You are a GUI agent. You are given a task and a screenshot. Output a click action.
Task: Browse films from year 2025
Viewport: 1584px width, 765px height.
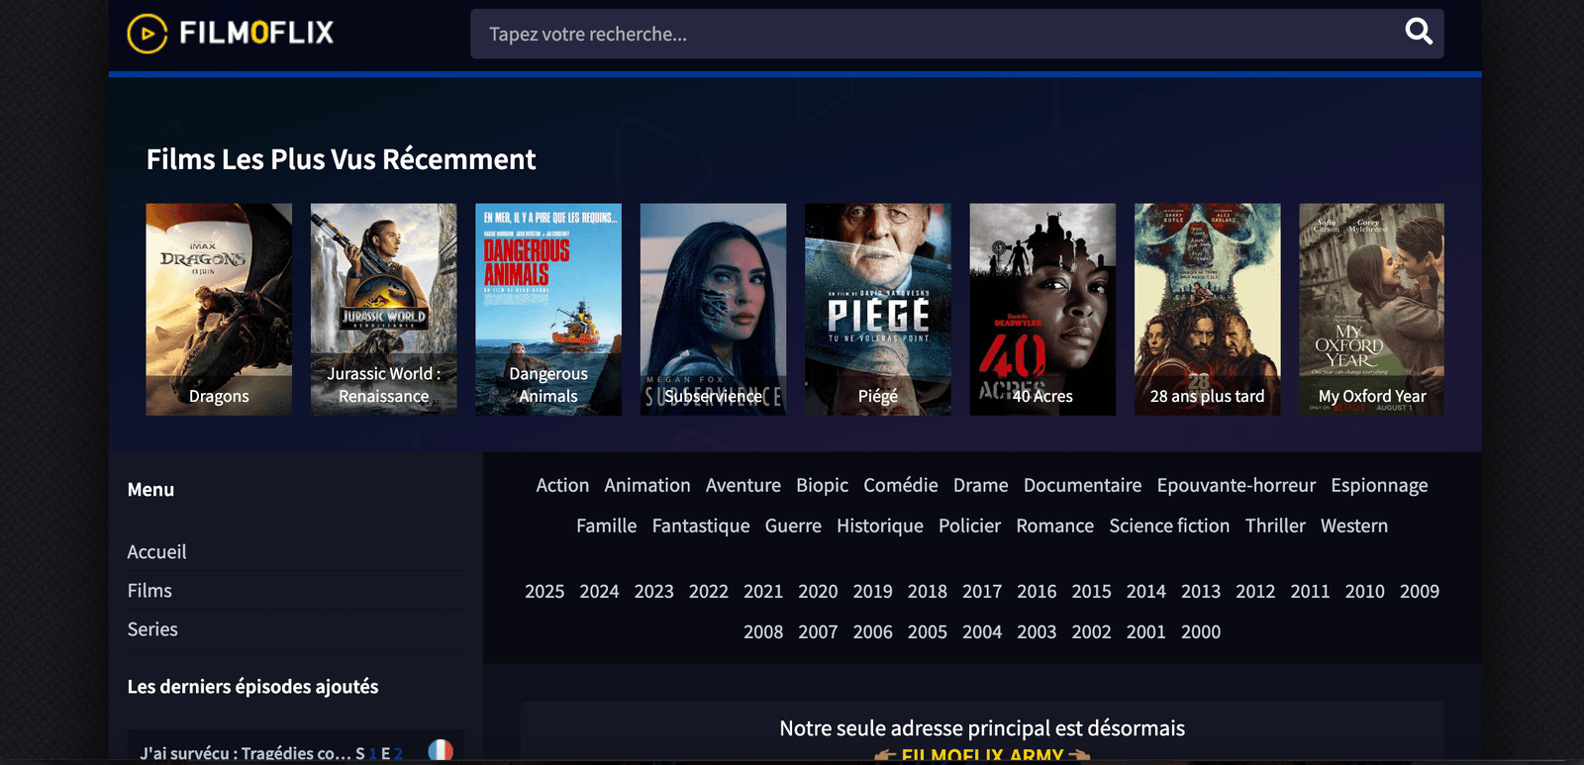[x=544, y=592]
